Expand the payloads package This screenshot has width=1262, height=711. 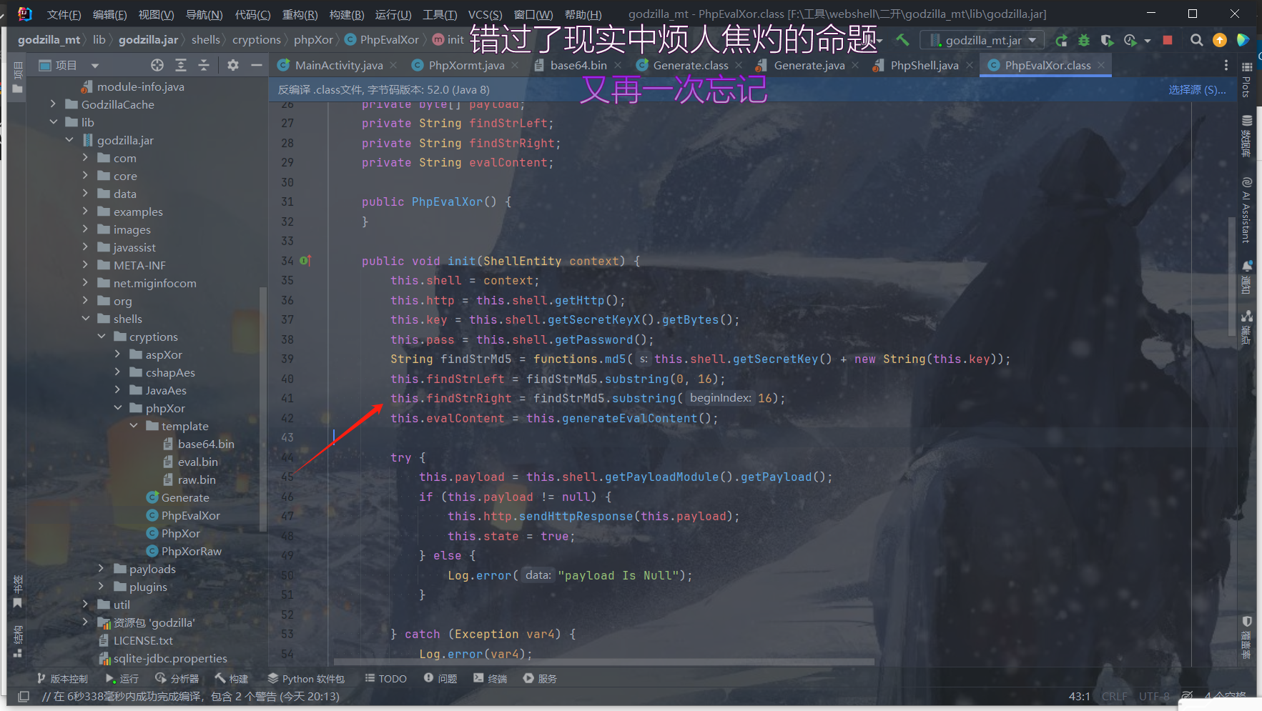tap(102, 569)
